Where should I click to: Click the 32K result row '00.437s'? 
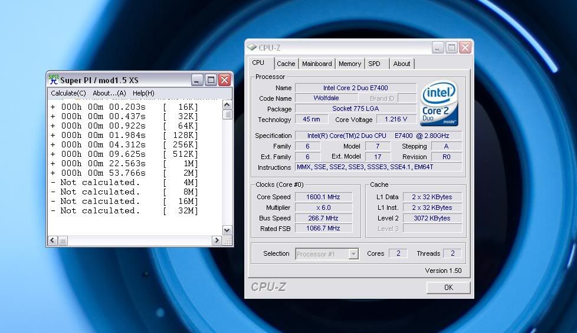(124, 117)
